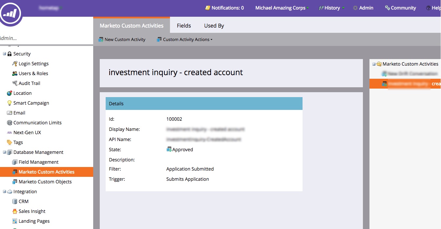Viewport: 441px width, 229px height.
Task: Click the Users & Roles people icon
Action: tap(15, 73)
